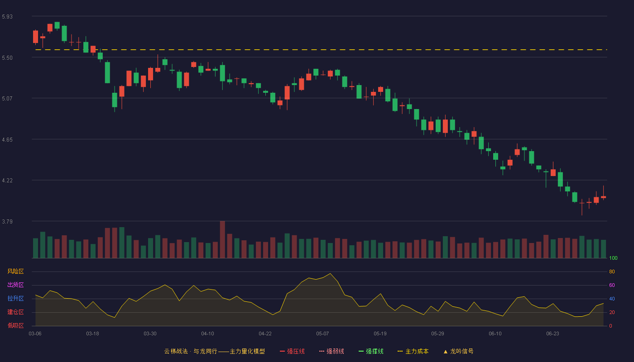
Task: Click the 100 indicator axis label
Action: pos(613,258)
